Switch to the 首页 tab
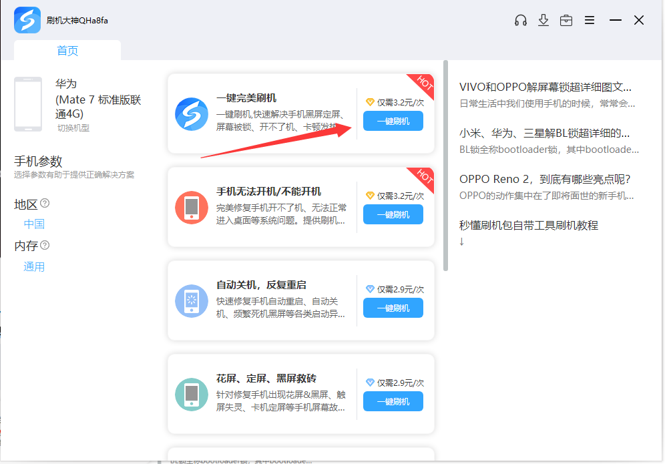 click(67, 51)
